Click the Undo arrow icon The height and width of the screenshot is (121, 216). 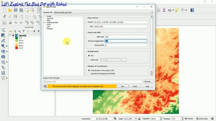(x=16, y=23)
